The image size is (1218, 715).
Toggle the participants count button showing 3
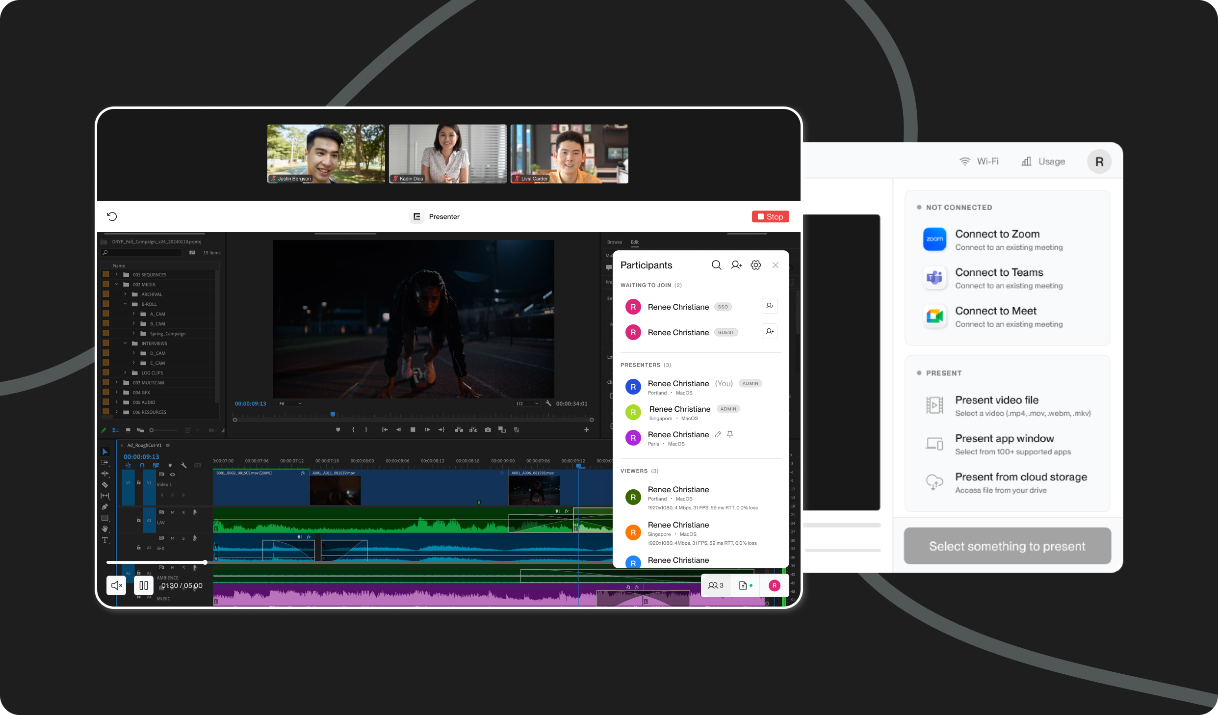716,585
